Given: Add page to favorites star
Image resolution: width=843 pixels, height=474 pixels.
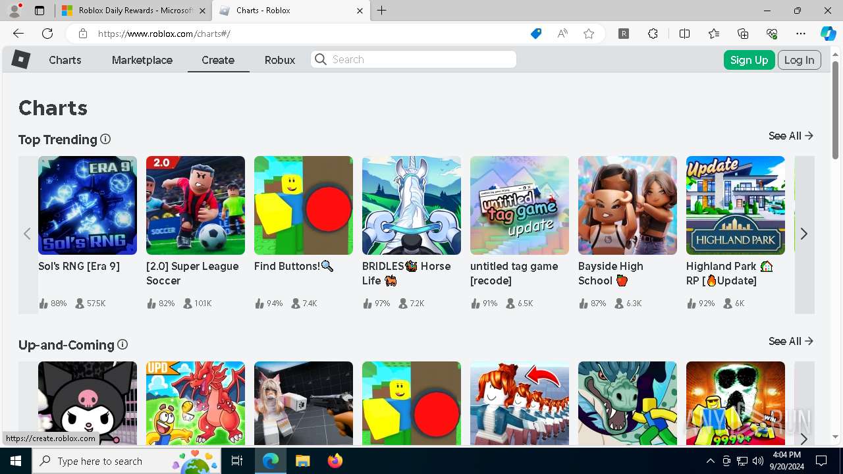Looking at the screenshot, I should pos(589,34).
